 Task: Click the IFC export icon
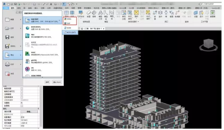27,69
